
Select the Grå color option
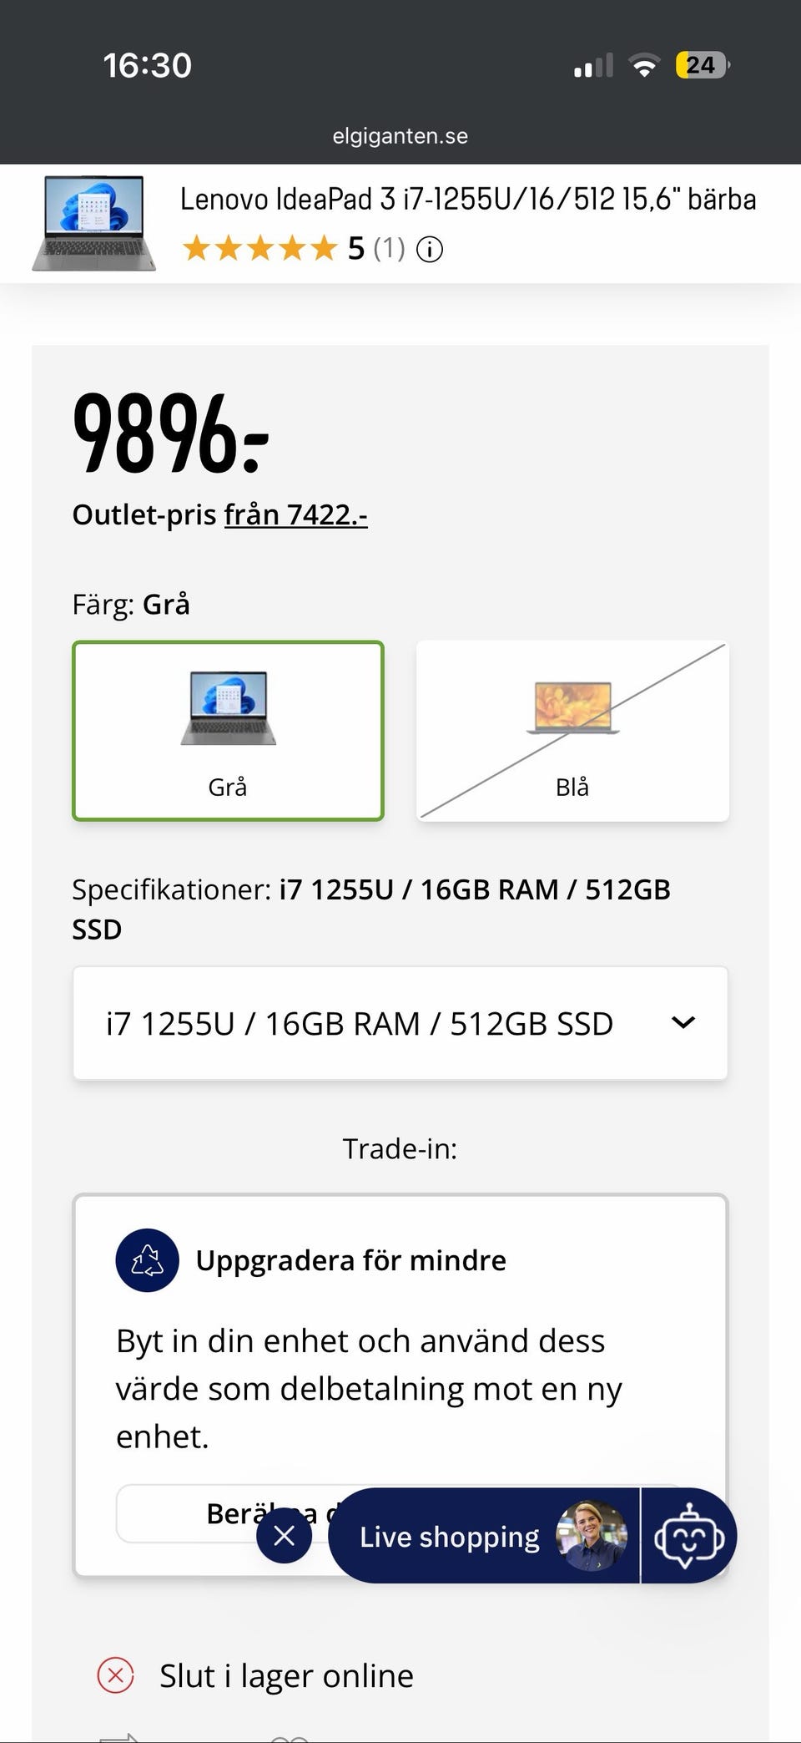(228, 731)
